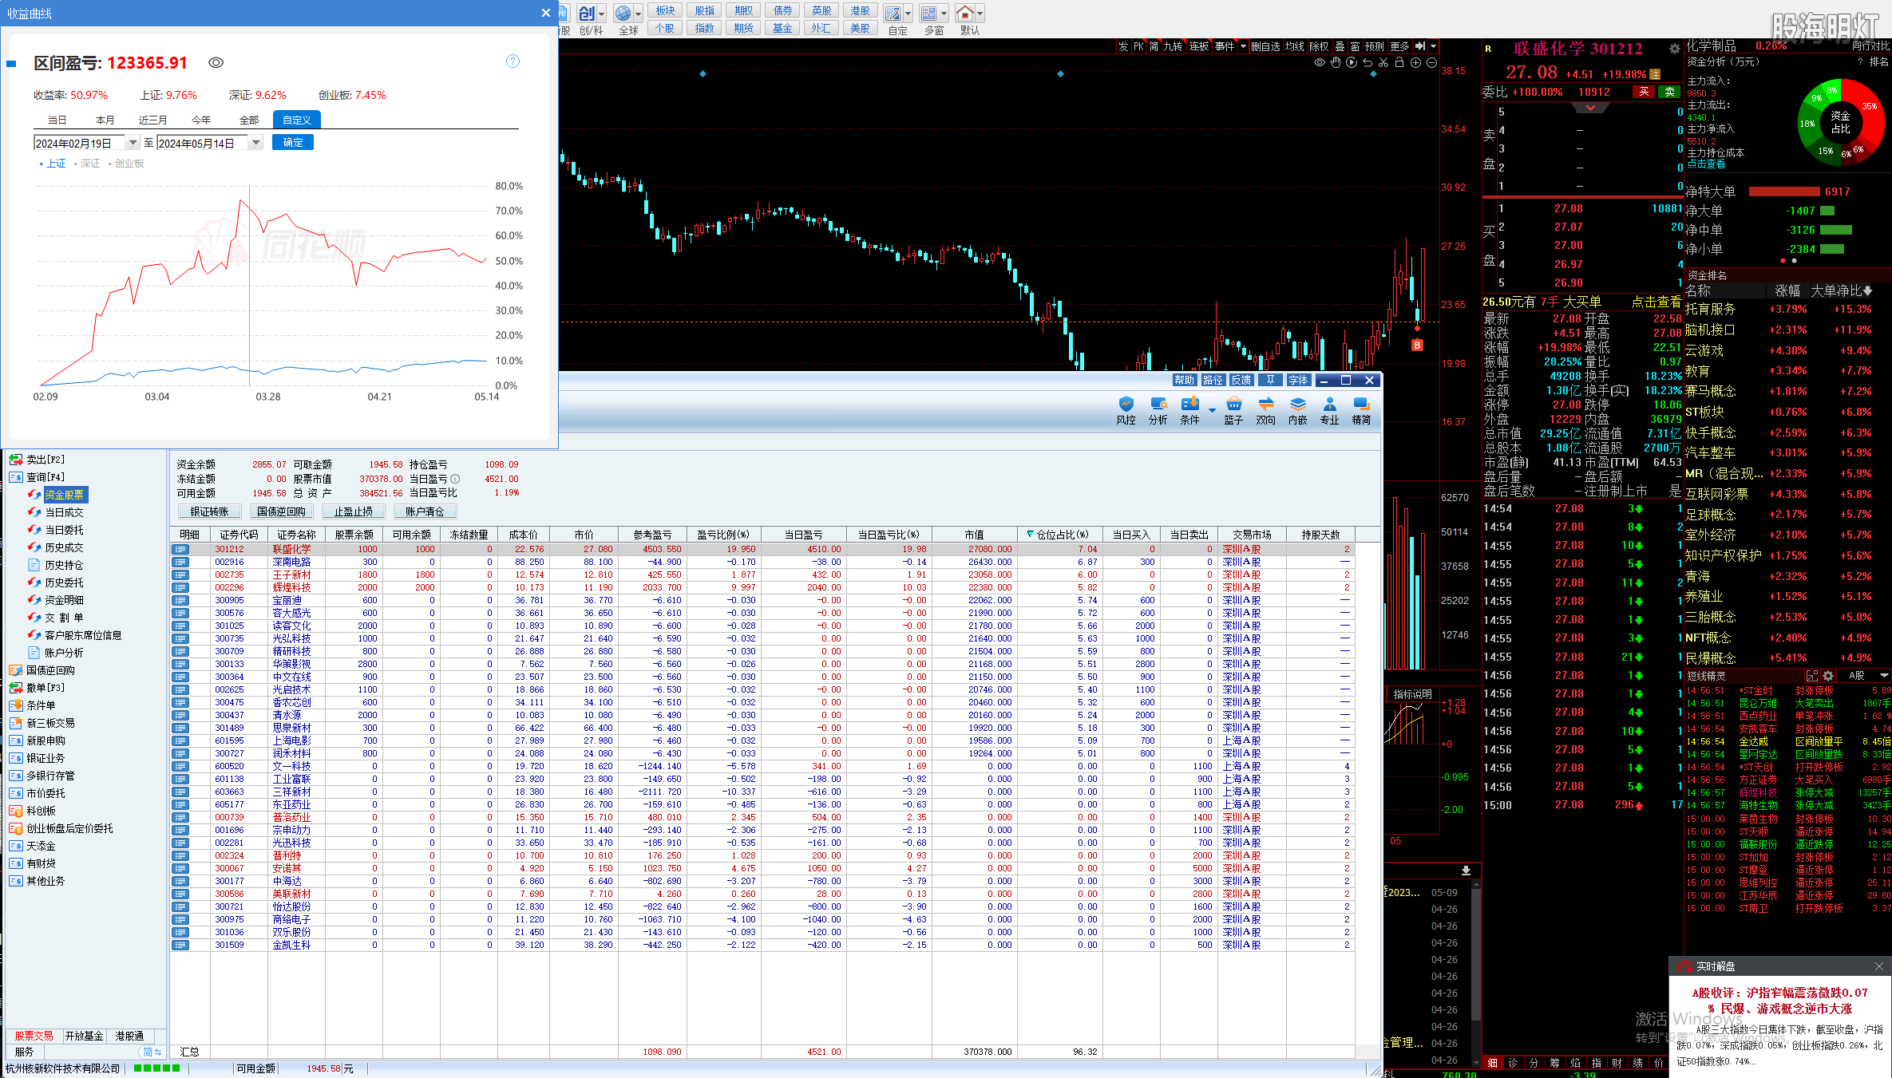Toggle the pin icon on trade window
Viewport: 1892px width, 1078px height.
[x=1270, y=381]
